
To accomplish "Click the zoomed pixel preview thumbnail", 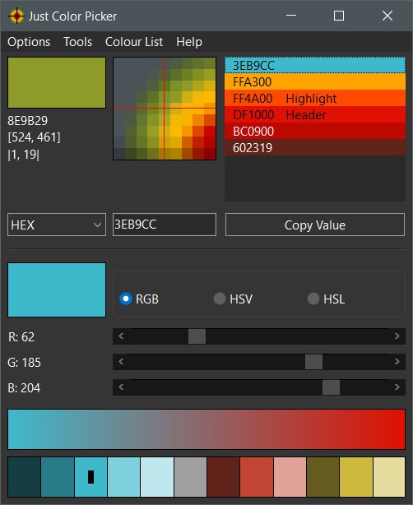I will tap(165, 109).
